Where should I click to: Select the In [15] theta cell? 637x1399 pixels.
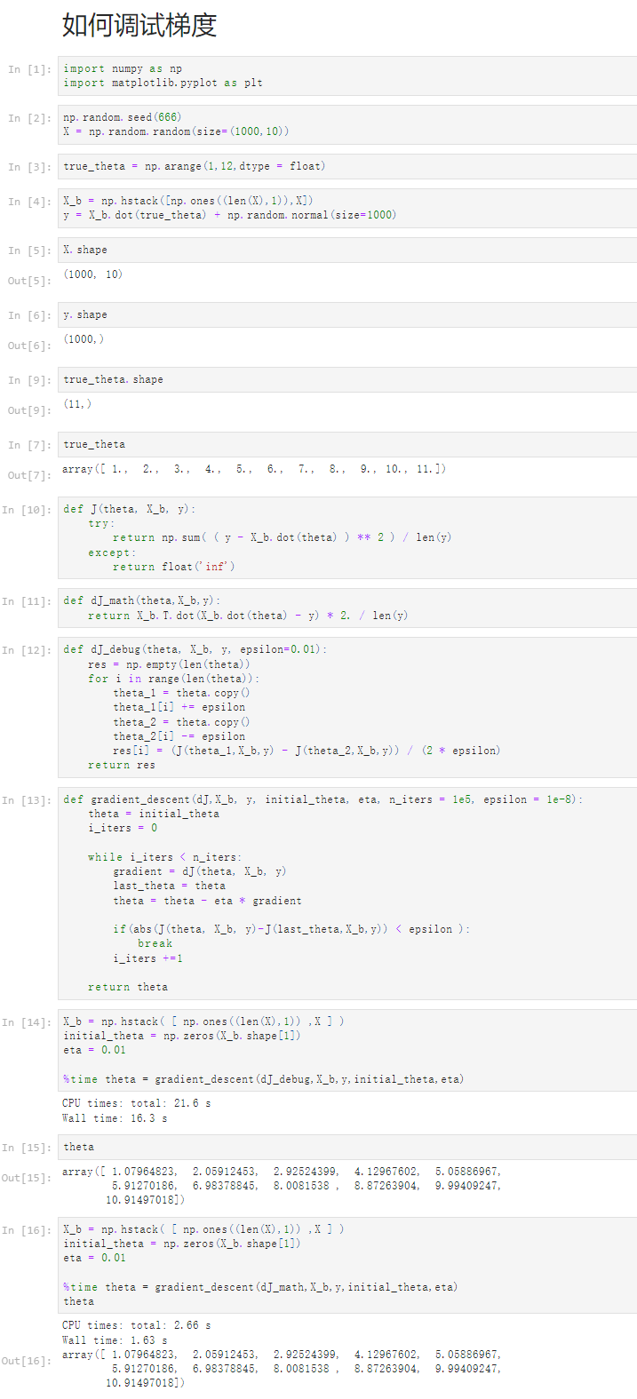pos(347,1147)
